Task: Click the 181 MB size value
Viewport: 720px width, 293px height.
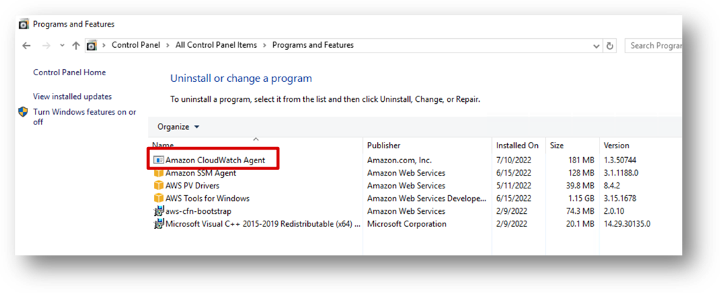Action: pyautogui.click(x=581, y=161)
